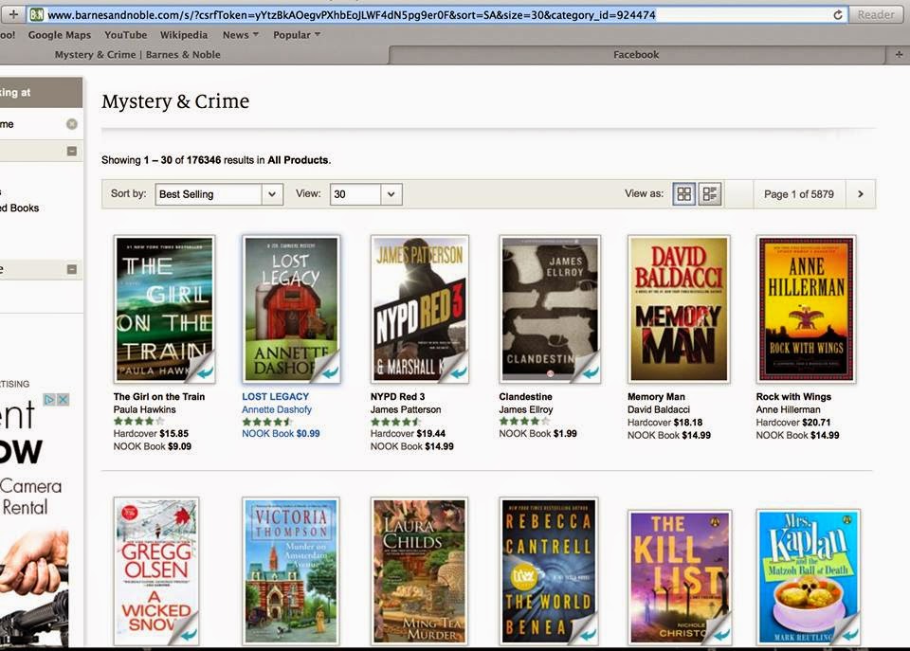Image resolution: width=910 pixels, height=651 pixels.
Task: Close the sidebar advertisement x icon
Action: point(63,400)
